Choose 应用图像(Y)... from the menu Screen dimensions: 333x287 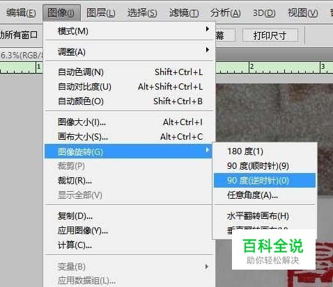[129, 230]
